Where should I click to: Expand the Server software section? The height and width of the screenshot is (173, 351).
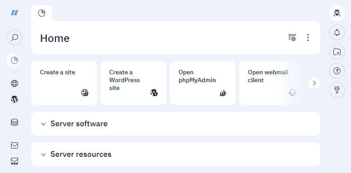coord(176,124)
